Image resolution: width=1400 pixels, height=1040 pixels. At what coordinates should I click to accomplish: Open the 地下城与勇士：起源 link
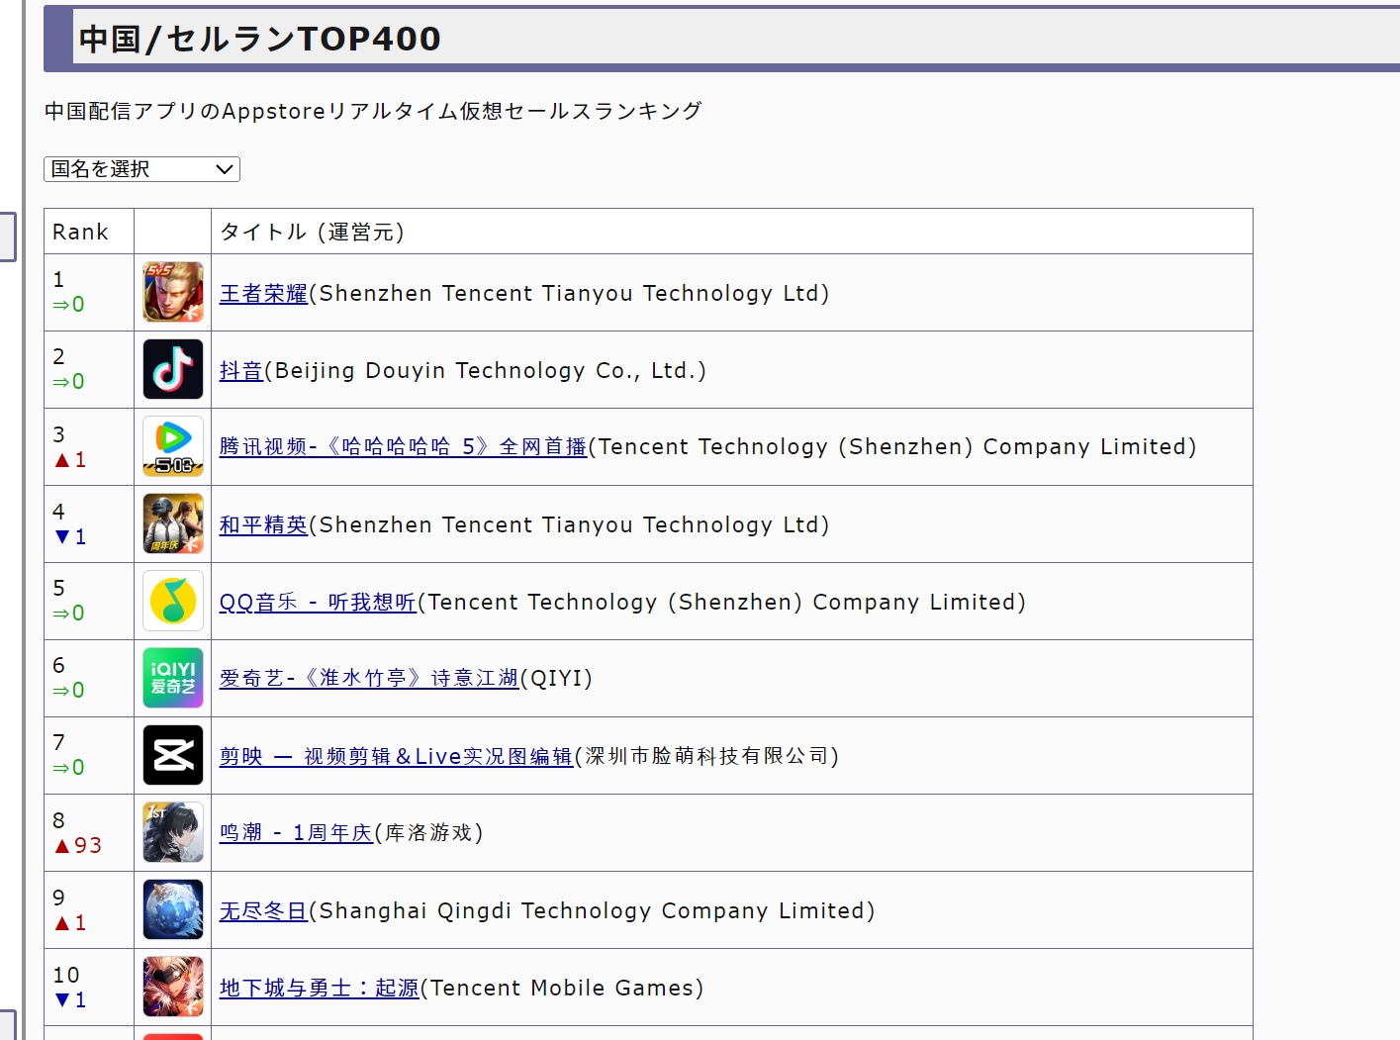point(320,989)
